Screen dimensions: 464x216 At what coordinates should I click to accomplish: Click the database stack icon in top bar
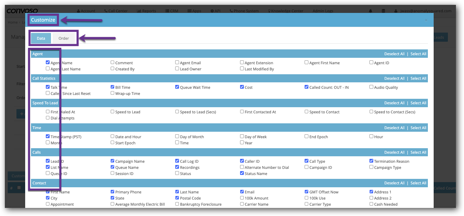click(x=383, y=11)
